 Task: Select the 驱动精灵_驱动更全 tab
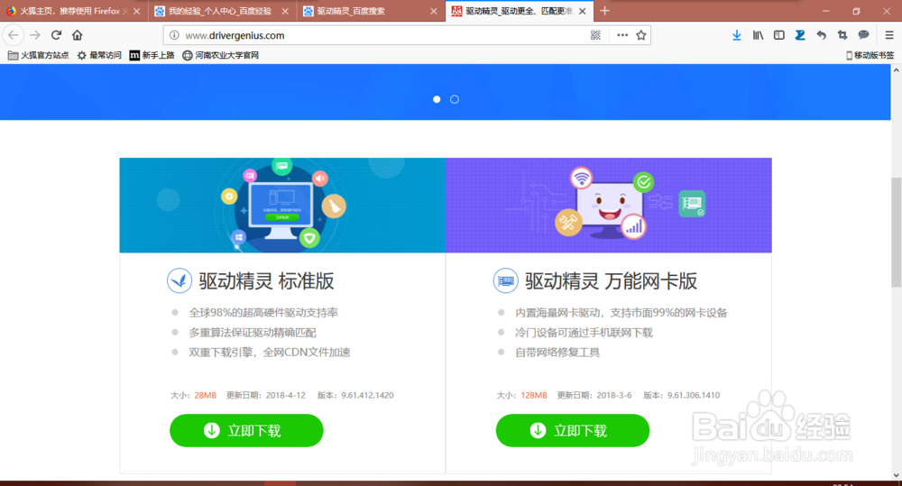click(520, 11)
